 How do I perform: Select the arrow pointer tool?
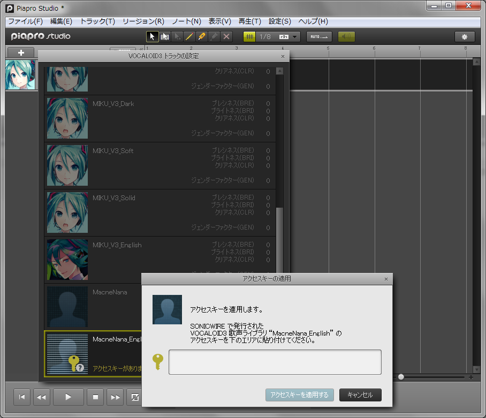click(152, 36)
